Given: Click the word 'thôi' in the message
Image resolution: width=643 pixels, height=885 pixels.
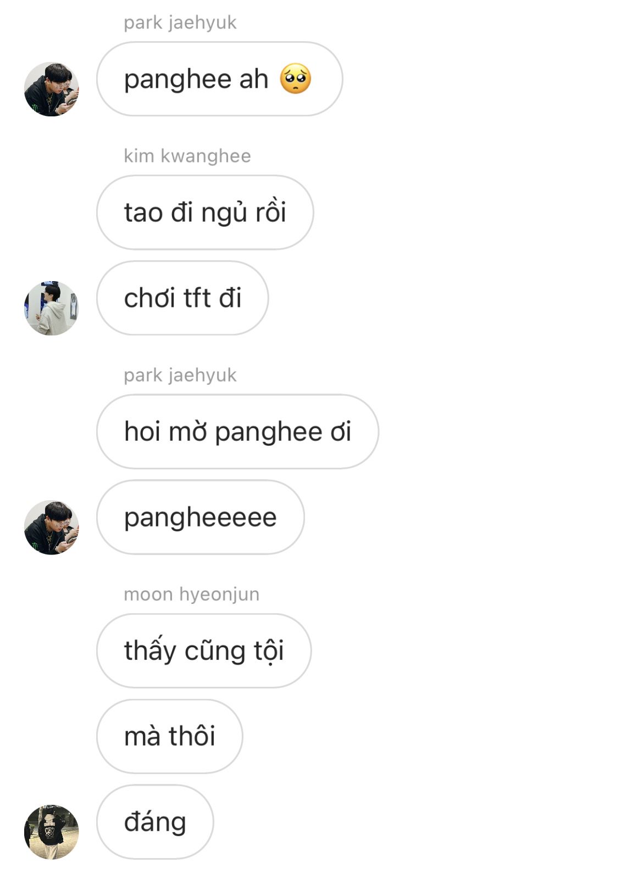Looking at the screenshot, I should point(192,736).
